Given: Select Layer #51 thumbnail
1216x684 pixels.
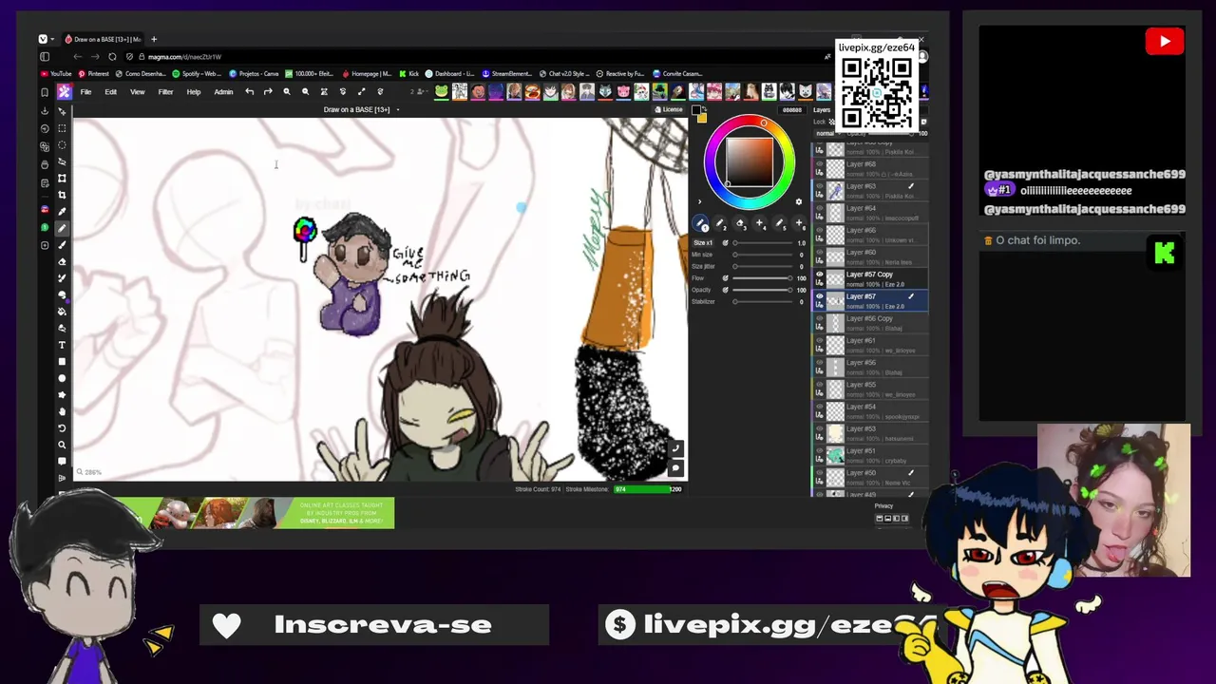Looking at the screenshot, I should 835,455.
